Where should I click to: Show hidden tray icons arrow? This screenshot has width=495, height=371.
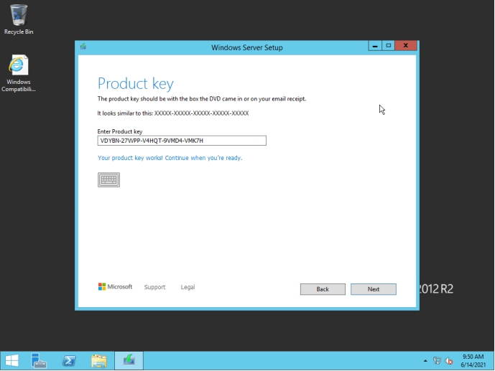click(425, 361)
